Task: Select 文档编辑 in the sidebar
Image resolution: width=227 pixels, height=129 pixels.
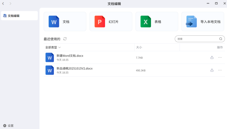Action: (x=19, y=16)
